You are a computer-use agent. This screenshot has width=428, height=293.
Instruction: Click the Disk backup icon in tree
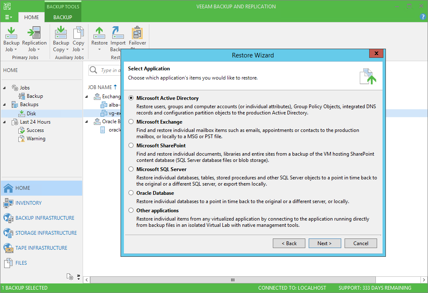coord(22,113)
